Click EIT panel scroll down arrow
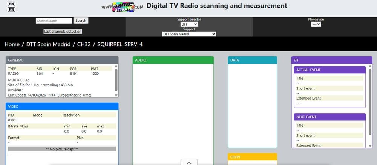The height and width of the screenshot is (165, 377). coord(370,145)
